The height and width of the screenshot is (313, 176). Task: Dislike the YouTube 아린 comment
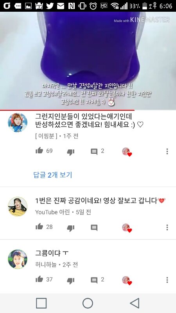[x=71, y=228]
